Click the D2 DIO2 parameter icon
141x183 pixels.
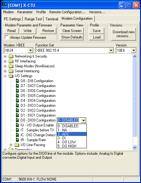18,110
